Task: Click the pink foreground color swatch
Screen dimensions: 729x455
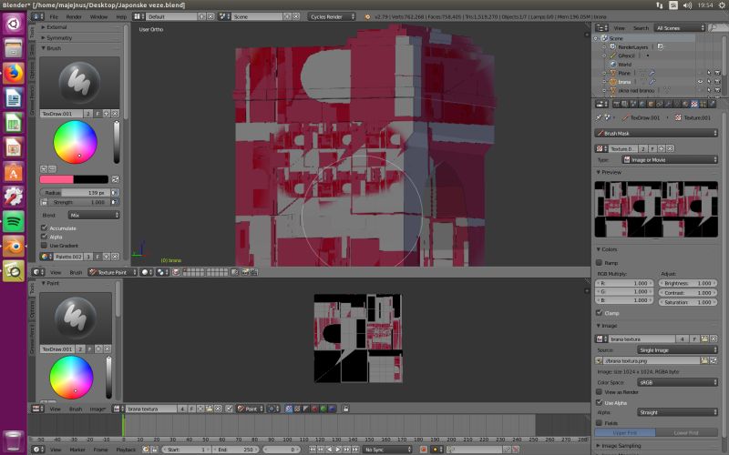Action: [56, 179]
